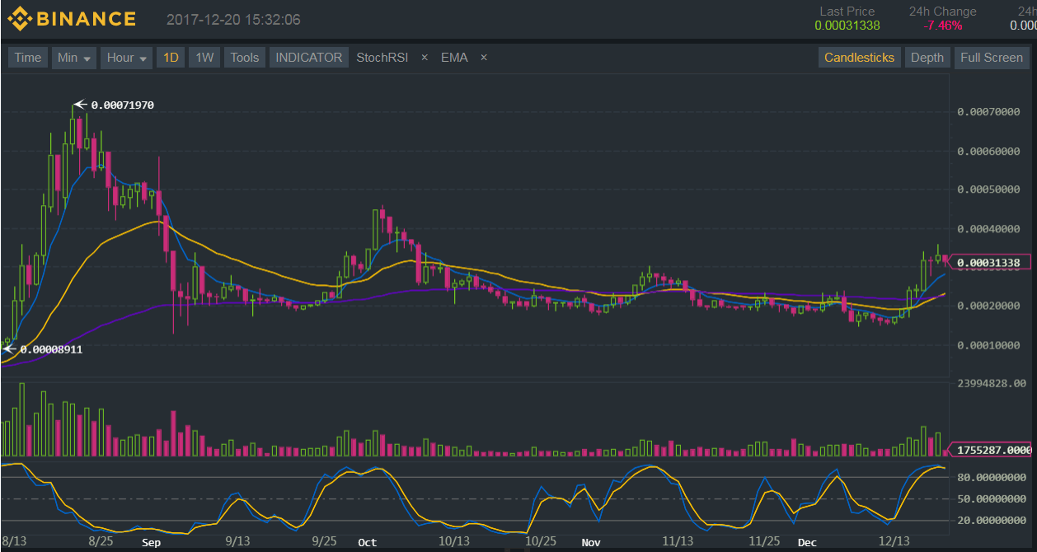Click the 24h Change value -7.46%
Screen dimensions: 1037x552
[942, 26]
